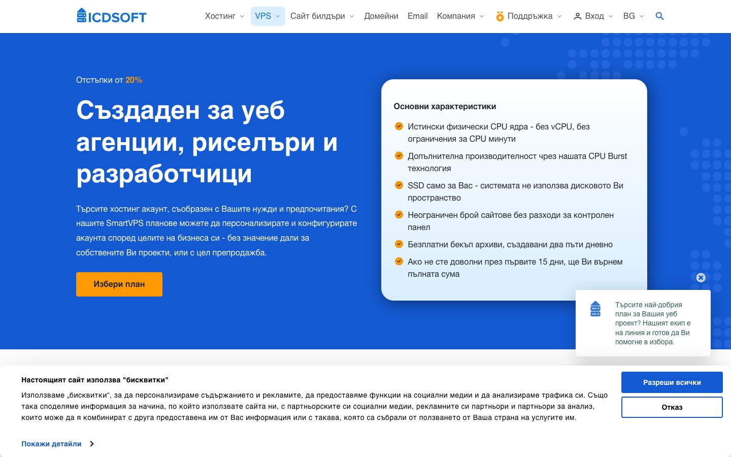Click the support medal icon
This screenshot has width=731, height=457.
click(x=500, y=16)
